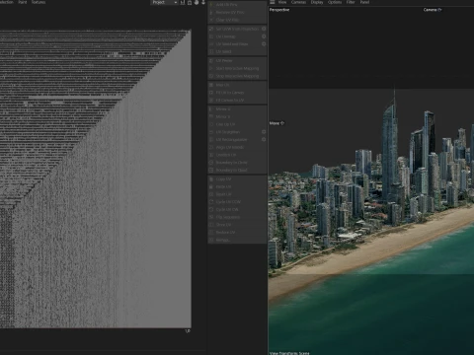Open the viewport Filter menu
The height and width of the screenshot is (355, 474).
[x=351, y=2]
